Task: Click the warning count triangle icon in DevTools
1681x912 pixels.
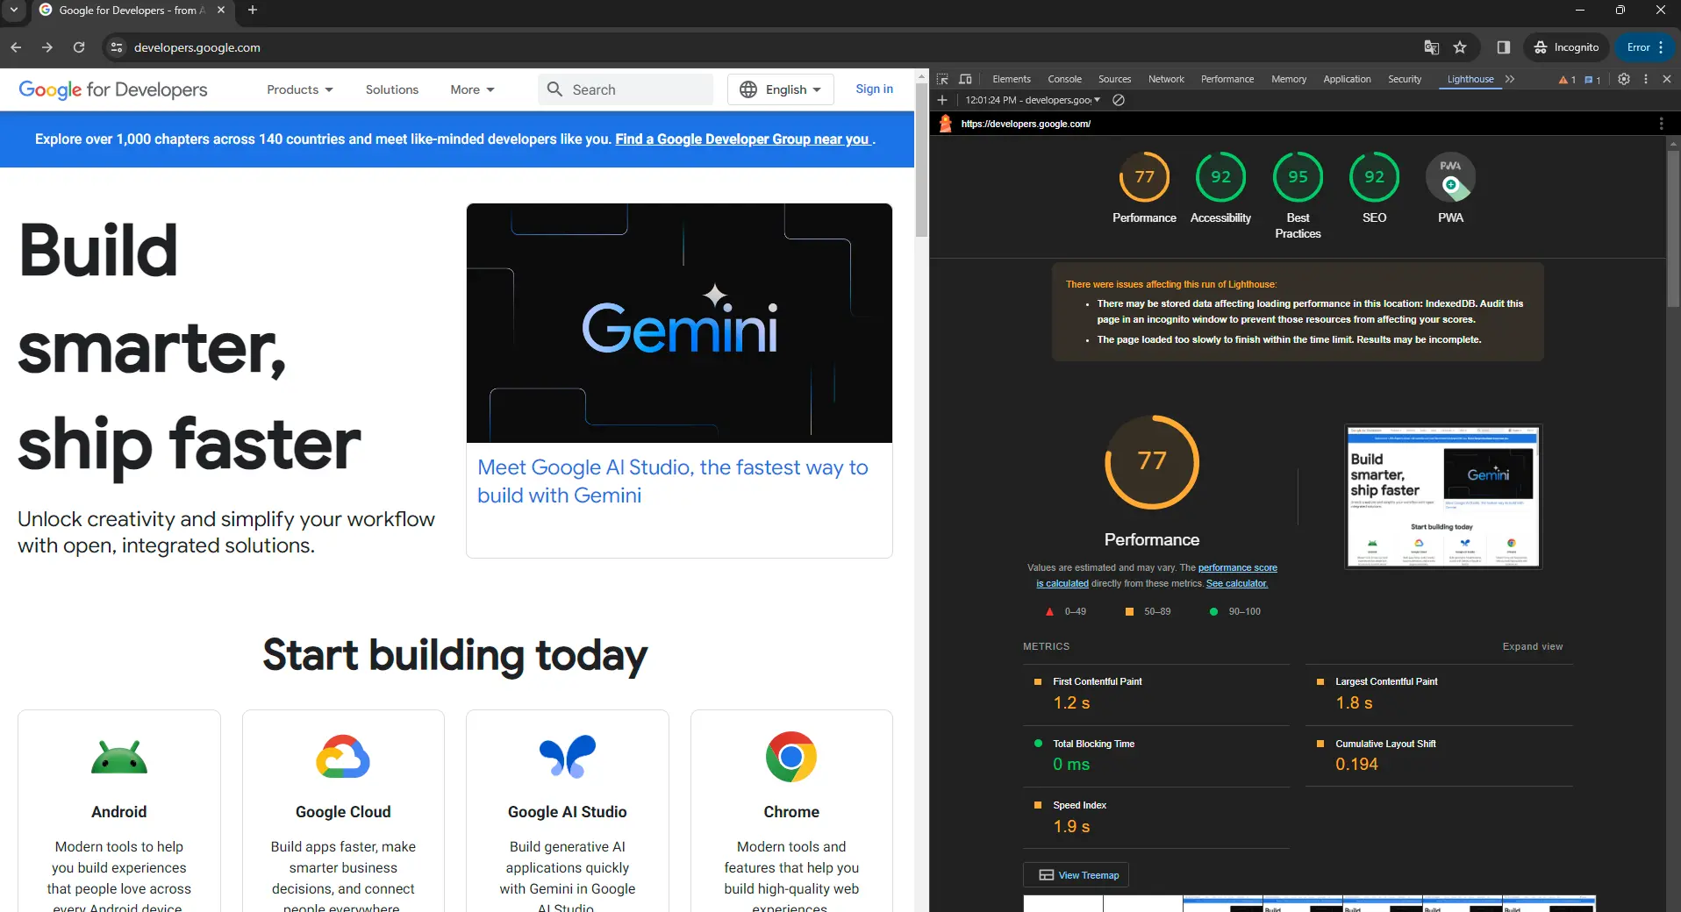Action: pos(1567,80)
